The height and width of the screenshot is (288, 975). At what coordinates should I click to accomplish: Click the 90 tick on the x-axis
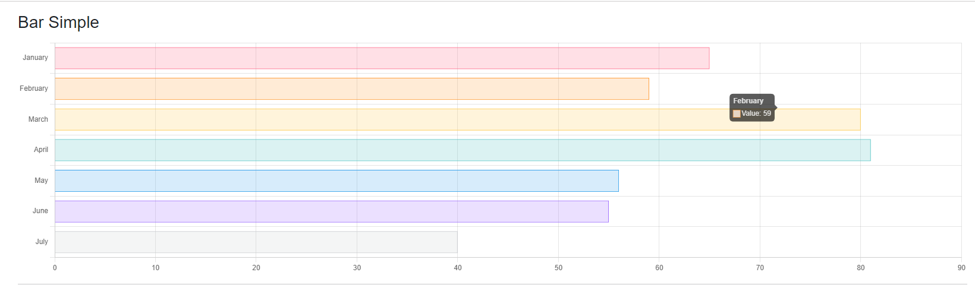pos(961,268)
